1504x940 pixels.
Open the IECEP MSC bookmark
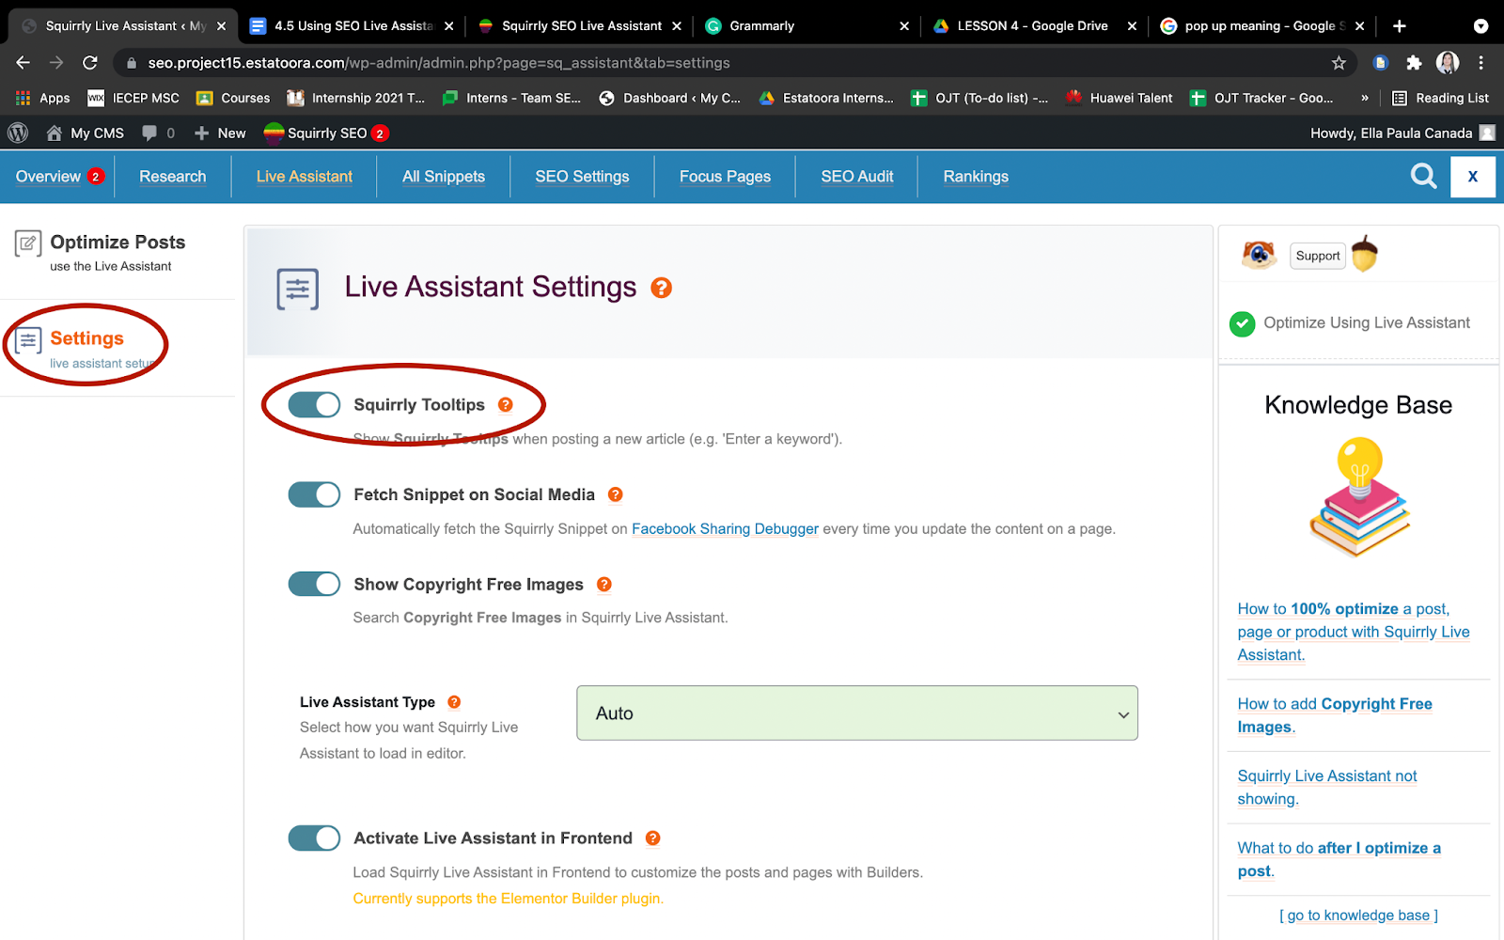(133, 98)
